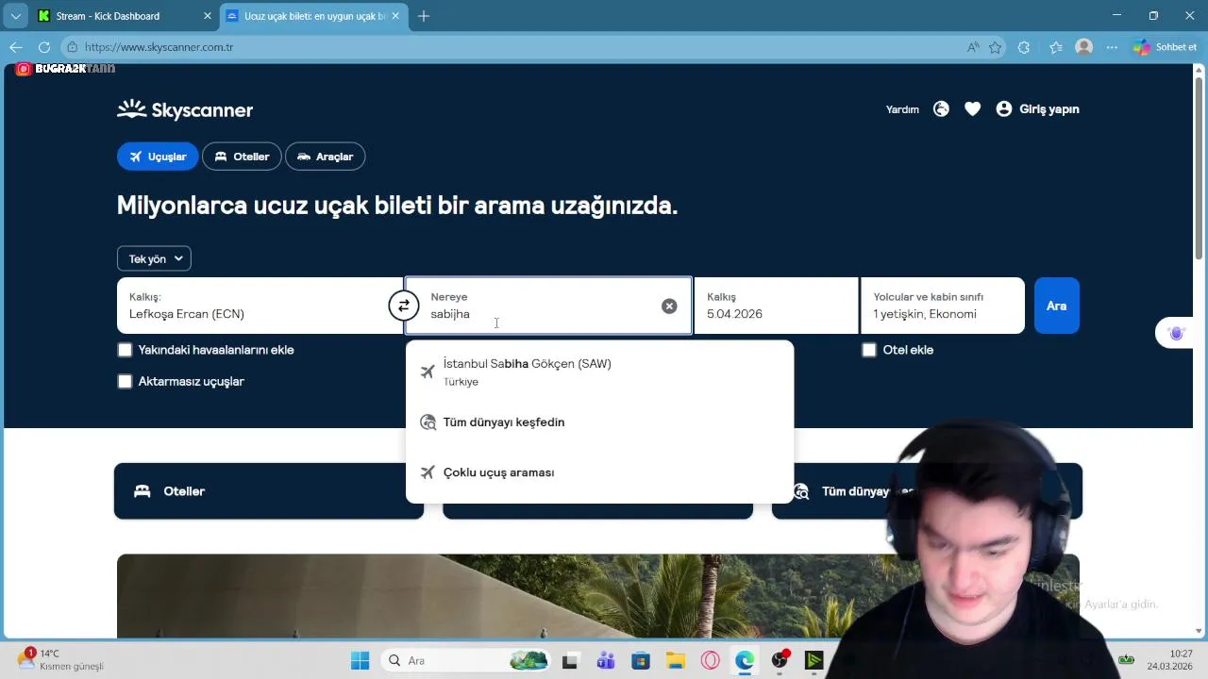Viewport: 1208px width, 679px height.
Task: Swap origin and destination airports
Action: 403,306
